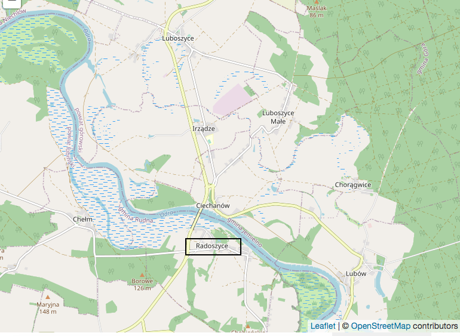The height and width of the screenshot is (336, 460).
Task: Click the gmina Rudna boundary label
Action: point(136,215)
